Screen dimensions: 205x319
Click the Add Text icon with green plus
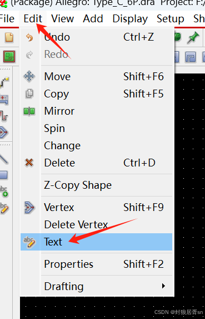[x=4, y=192]
